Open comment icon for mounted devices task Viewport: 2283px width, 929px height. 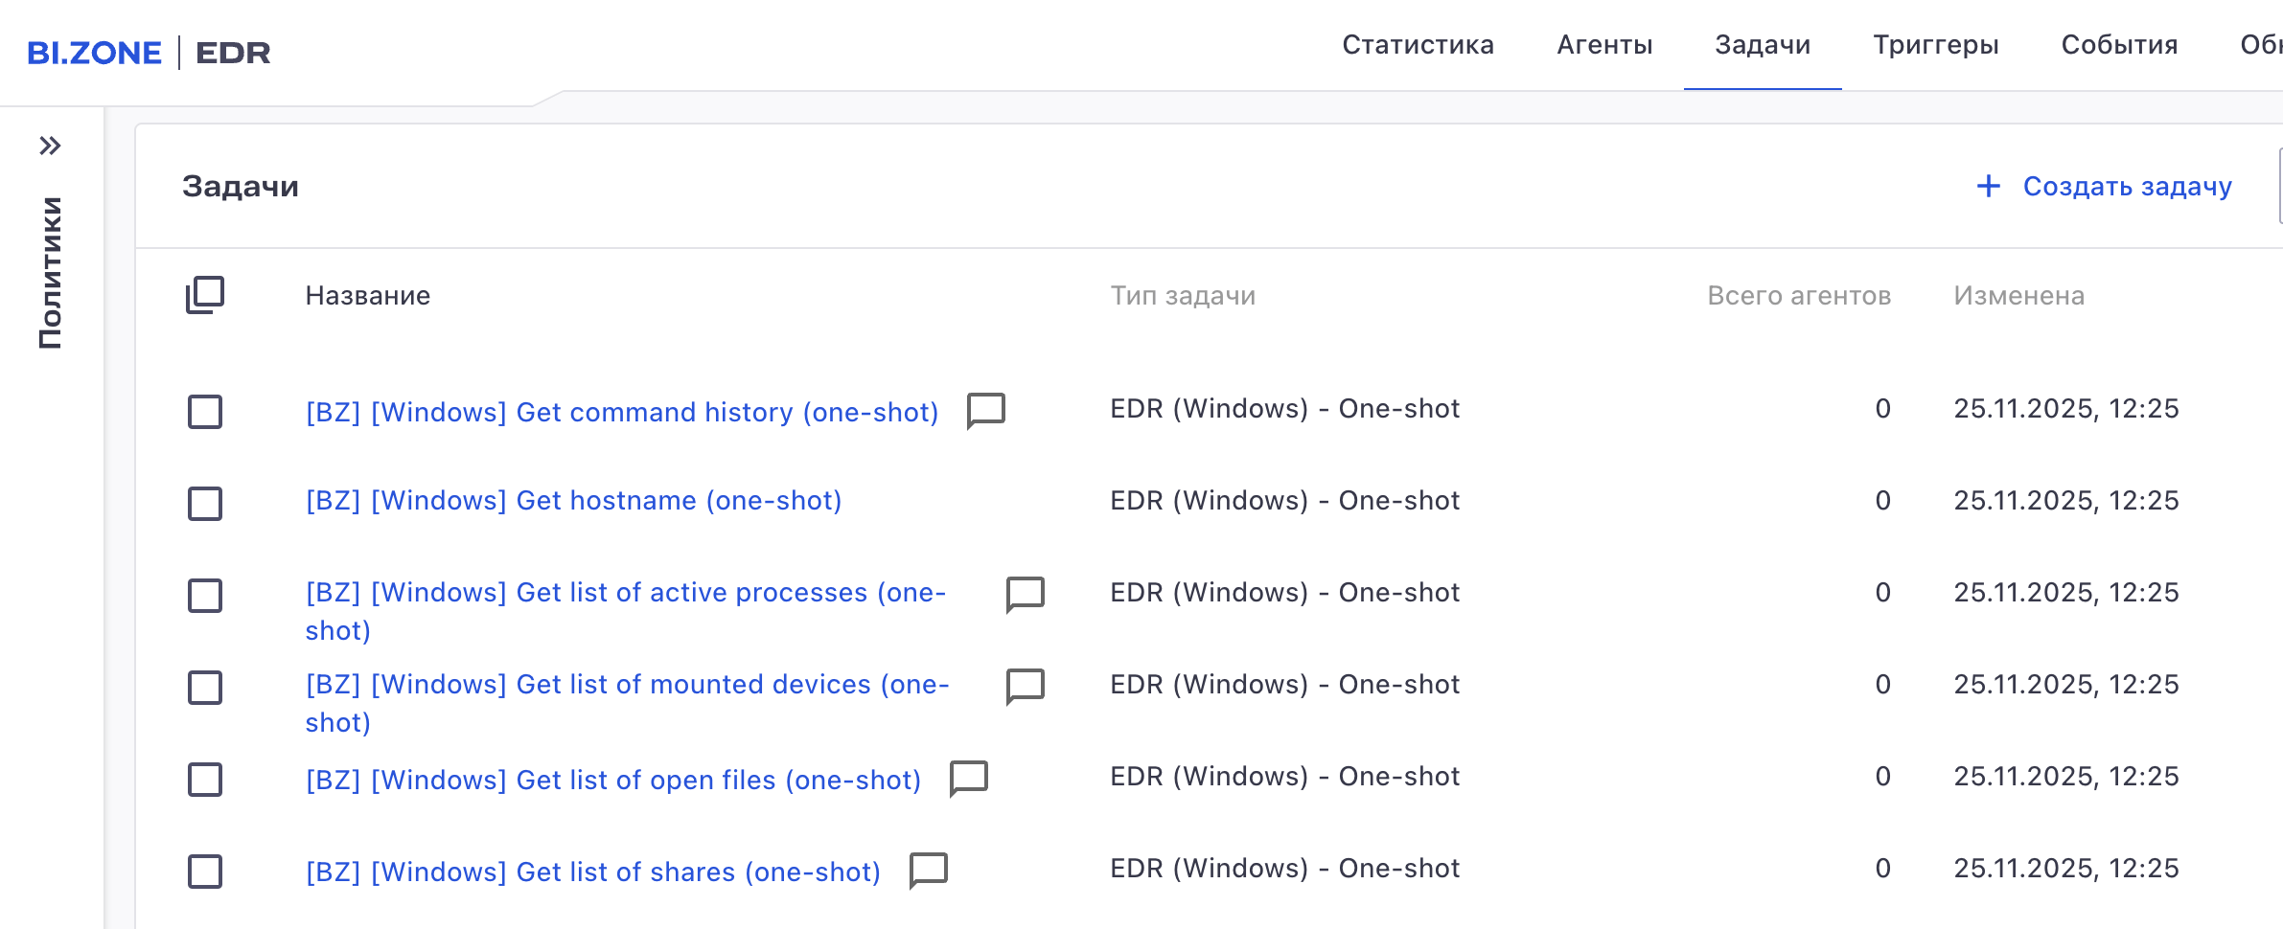click(x=1025, y=686)
